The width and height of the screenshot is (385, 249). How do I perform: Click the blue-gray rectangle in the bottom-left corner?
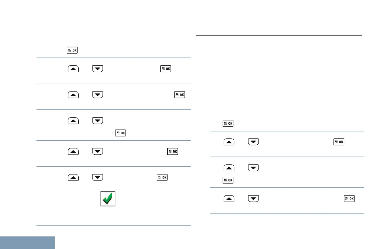point(27,243)
